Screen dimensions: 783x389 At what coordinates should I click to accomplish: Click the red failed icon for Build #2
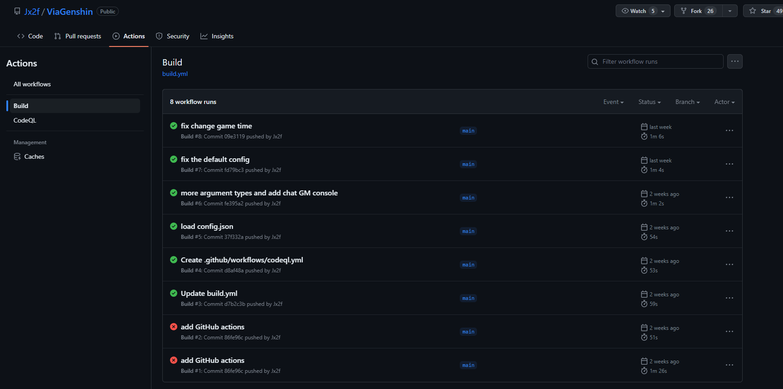(174, 327)
